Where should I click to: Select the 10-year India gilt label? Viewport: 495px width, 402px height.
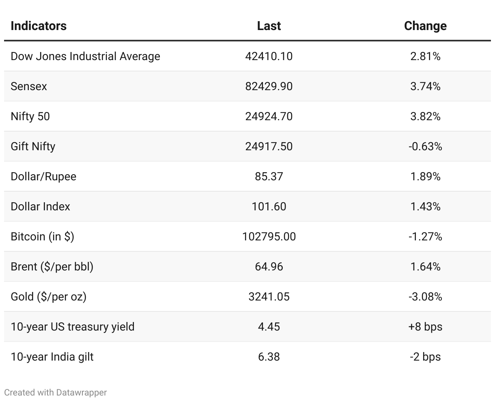tap(52, 357)
